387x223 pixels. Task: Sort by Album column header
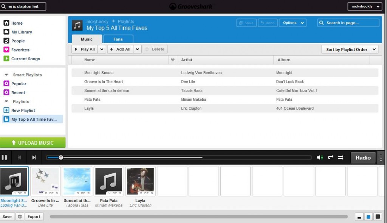(322, 60)
